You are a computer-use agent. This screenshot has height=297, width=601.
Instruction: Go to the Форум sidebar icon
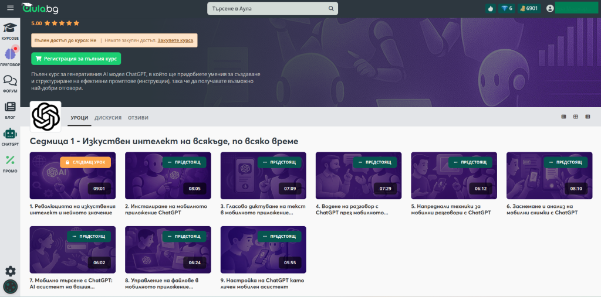click(10, 83)
